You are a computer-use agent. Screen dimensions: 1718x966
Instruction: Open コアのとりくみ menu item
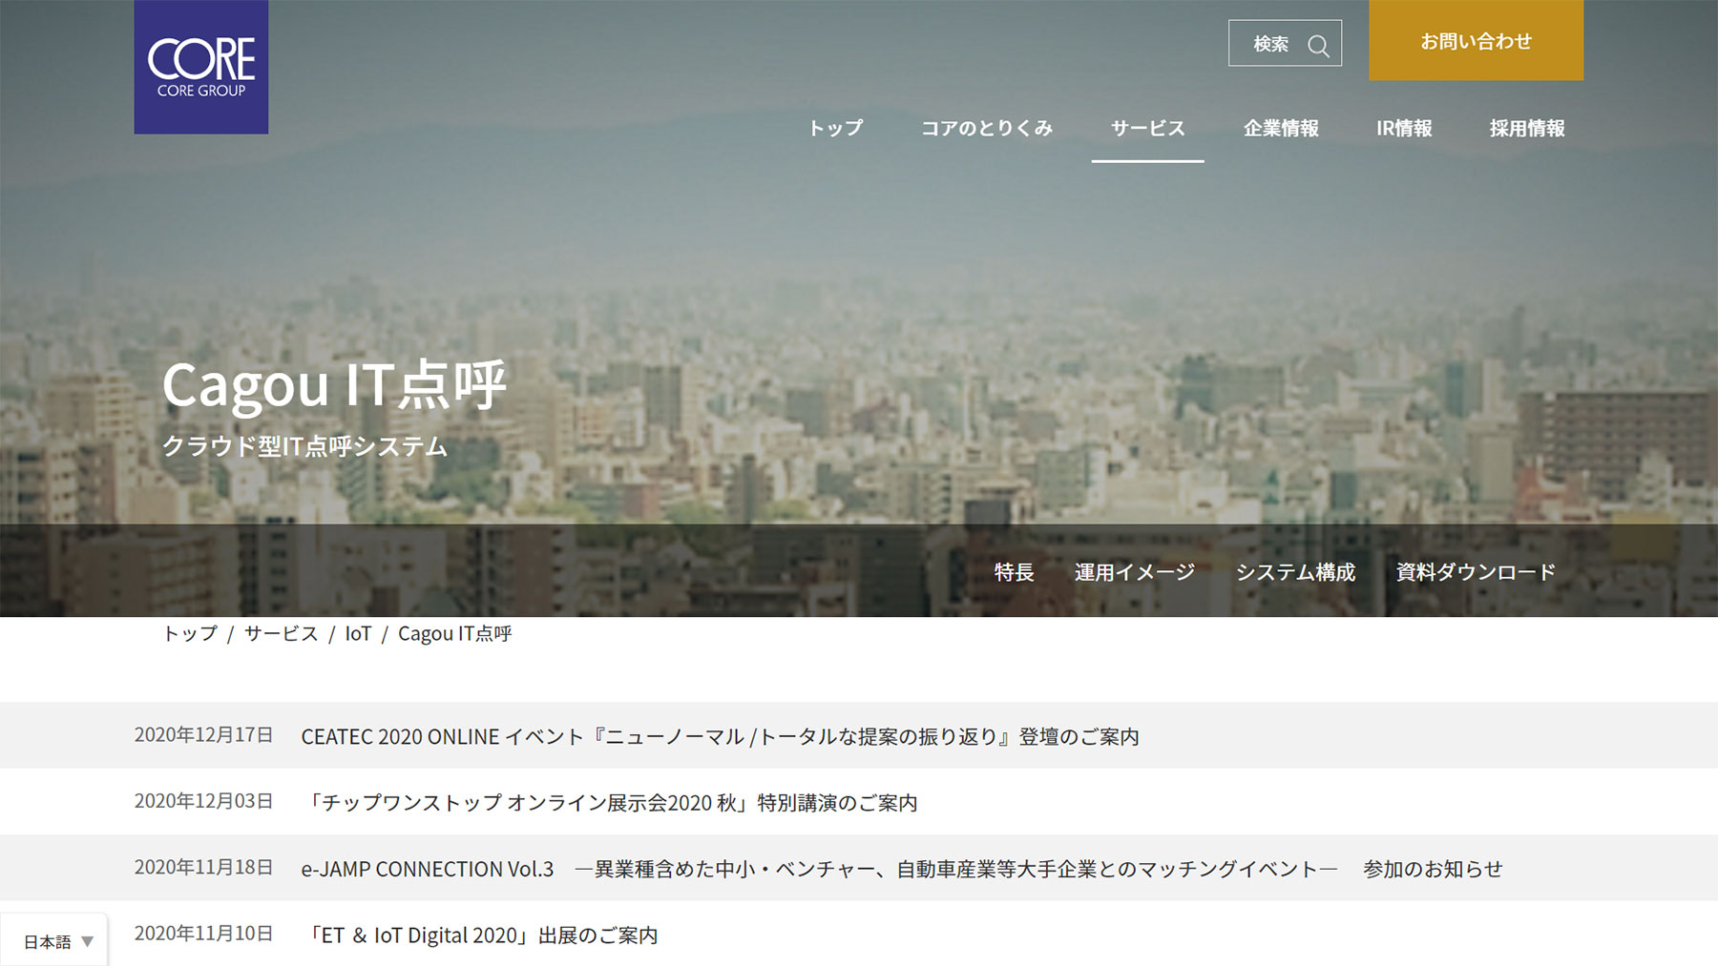coord(987,128)
